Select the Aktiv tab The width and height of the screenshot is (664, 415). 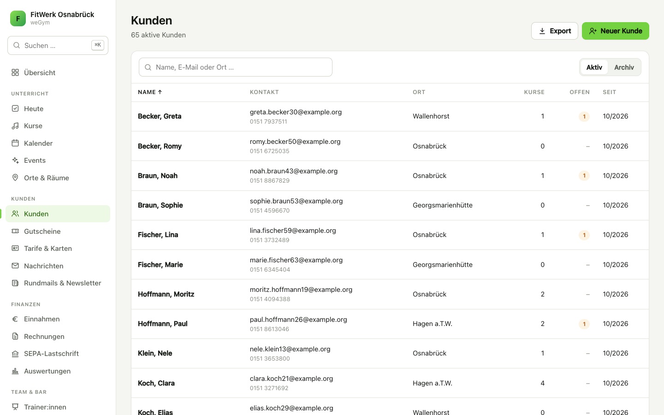click(x=594, y=67)
